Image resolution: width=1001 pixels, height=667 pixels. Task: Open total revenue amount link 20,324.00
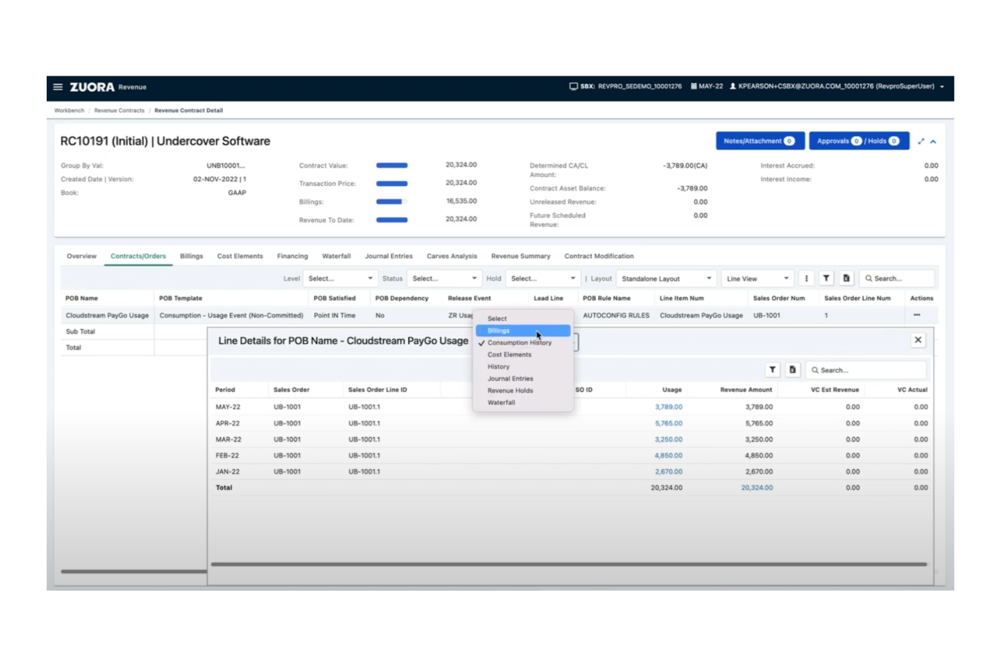click(757, 487)
